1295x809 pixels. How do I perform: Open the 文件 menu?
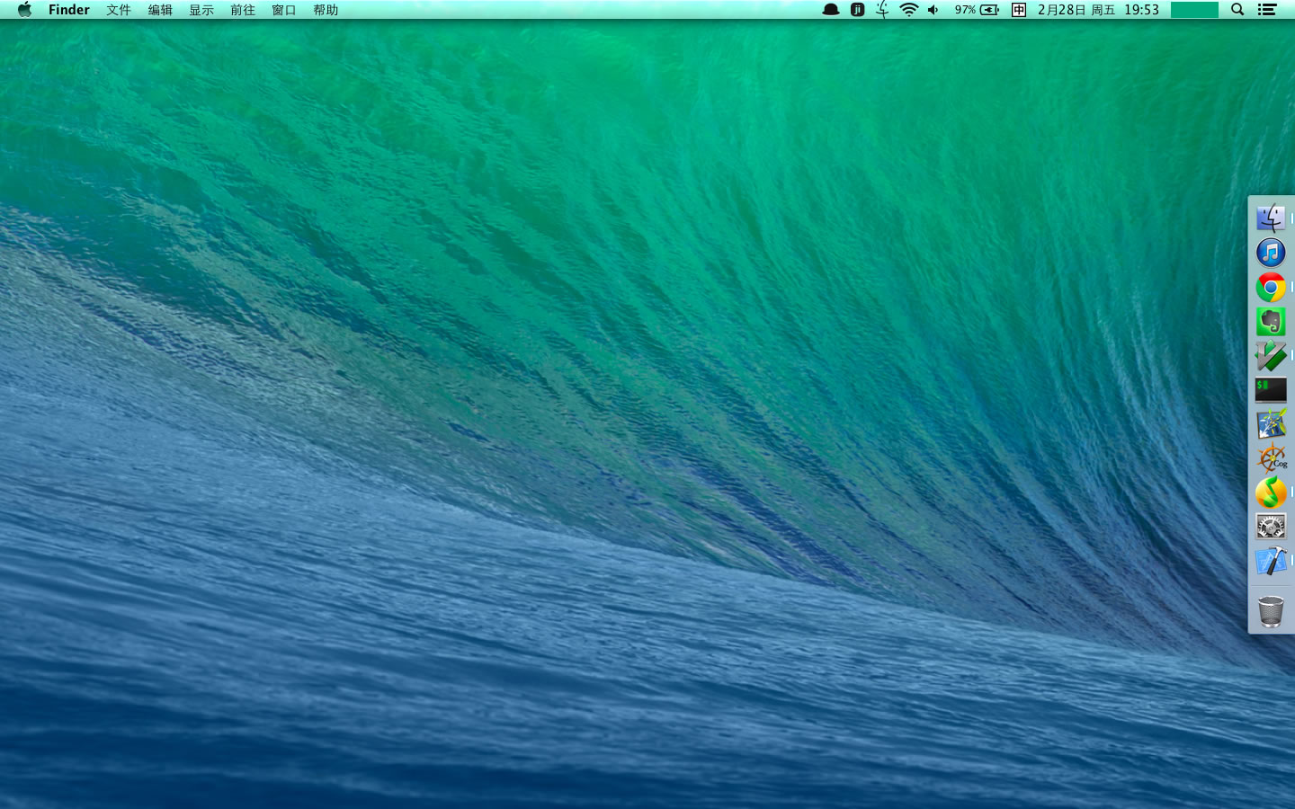119,10
